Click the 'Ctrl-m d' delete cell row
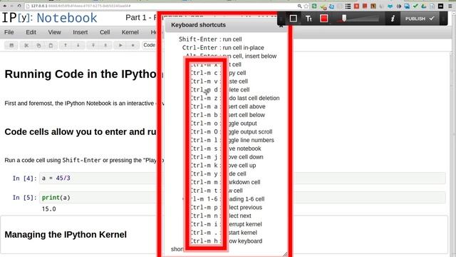This screenshot has width=456, height=257. click(220, 90)
